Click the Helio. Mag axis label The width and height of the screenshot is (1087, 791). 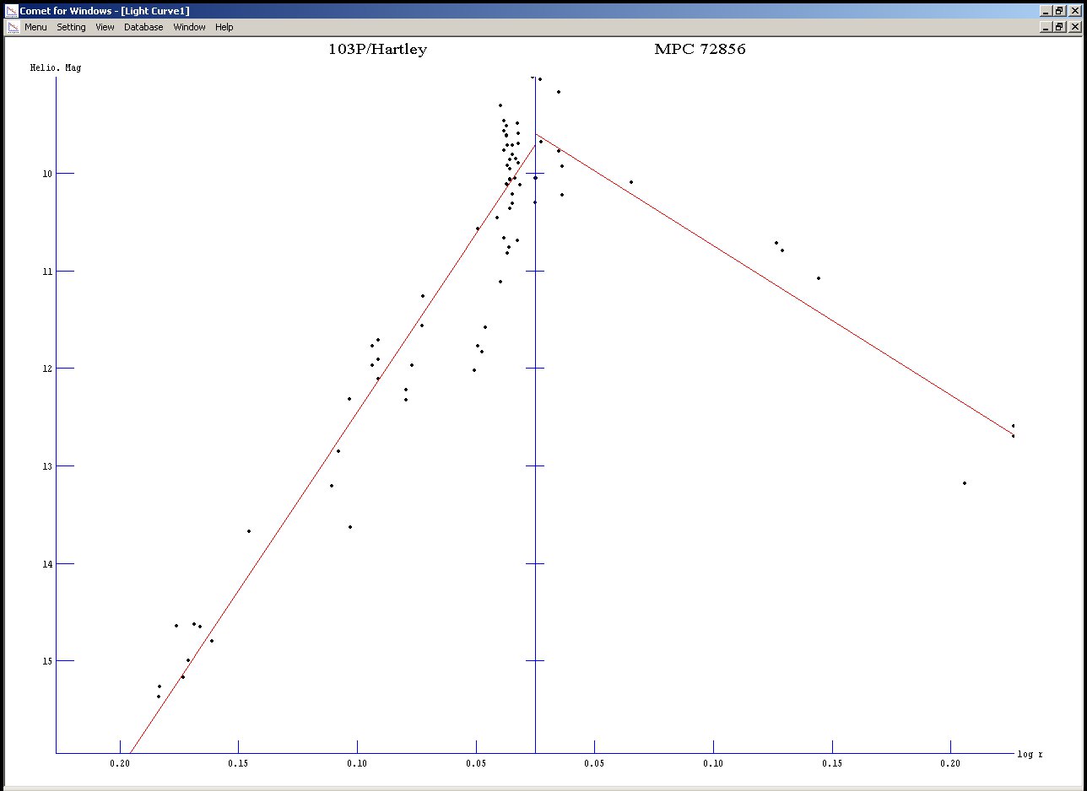coord(56,67)
